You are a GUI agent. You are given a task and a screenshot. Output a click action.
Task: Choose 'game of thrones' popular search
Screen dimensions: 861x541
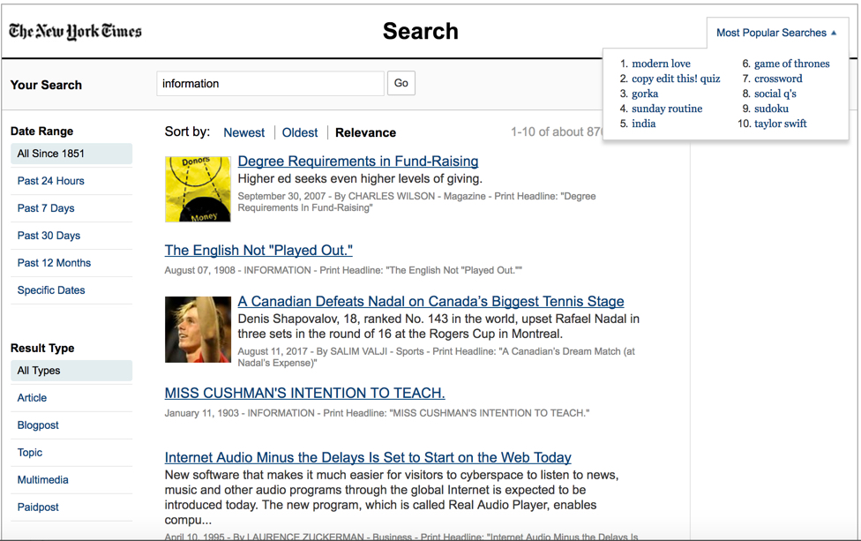pos(791,64)
